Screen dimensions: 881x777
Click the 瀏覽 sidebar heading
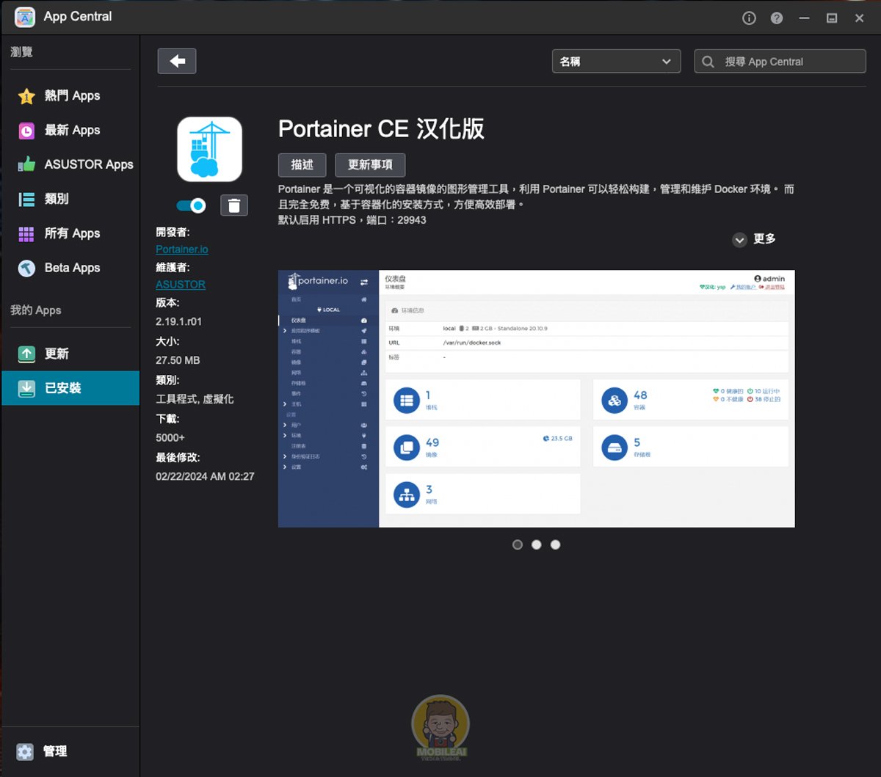point(21,52)
